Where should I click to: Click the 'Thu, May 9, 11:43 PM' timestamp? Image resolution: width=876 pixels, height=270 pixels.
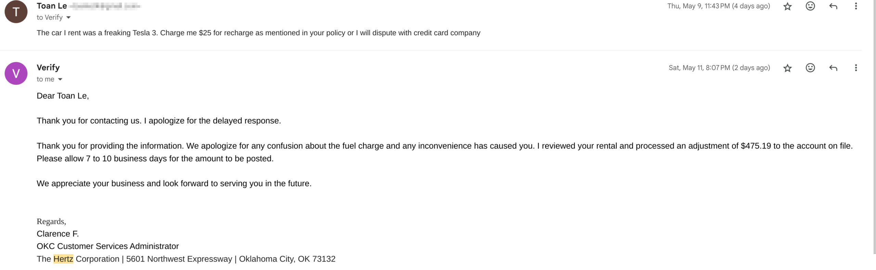[718, 6]
